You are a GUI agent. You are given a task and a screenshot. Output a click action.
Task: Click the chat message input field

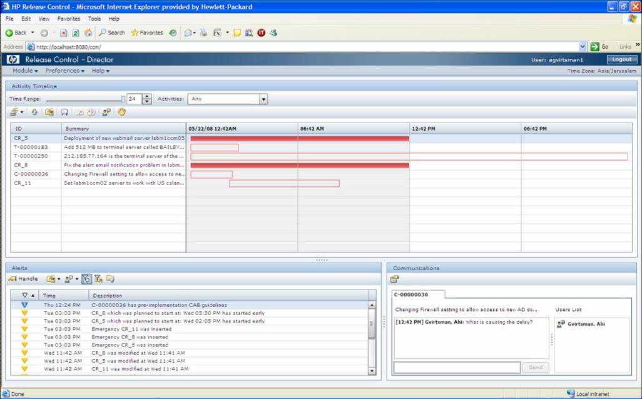[x=457, y=368]
